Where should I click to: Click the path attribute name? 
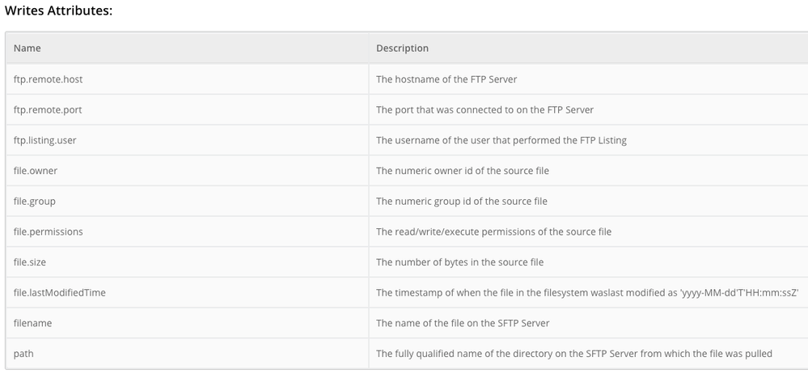coord(23,354)
